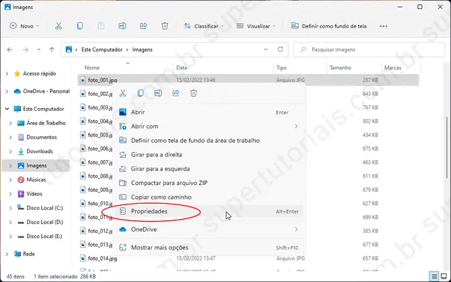This screenshot has width=451, height=282.
Task: Sort by the Tipo column header
Action: pyautogui.click(x=282, y=68)
